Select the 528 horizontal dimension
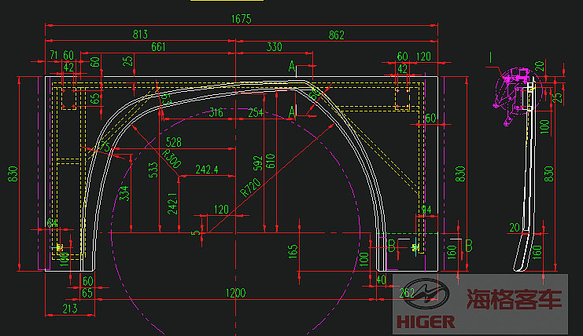The image size is (583, 336). pyautogui.click(x=174, y=142)
